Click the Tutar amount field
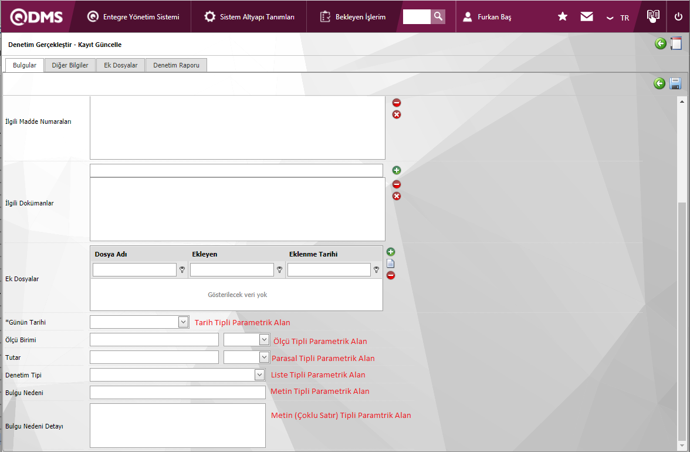This screenshot has width=690, height=452. tap(154, 357)
